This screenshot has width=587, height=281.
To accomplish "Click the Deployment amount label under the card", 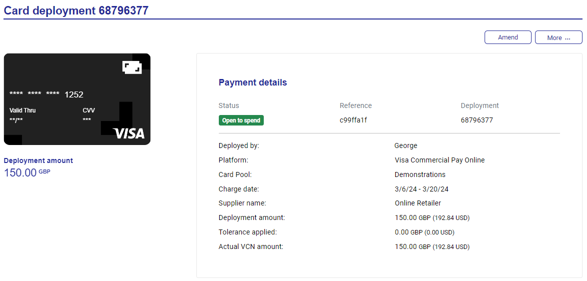I will click(38, 160).
